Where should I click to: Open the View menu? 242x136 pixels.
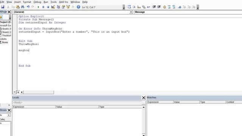pyautogui.click(x=9, y=2)
